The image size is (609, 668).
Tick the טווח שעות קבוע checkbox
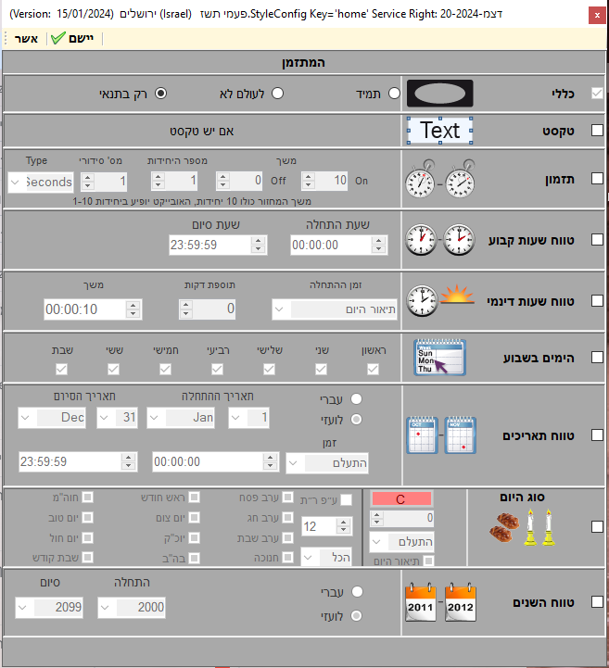click(597, 241)
